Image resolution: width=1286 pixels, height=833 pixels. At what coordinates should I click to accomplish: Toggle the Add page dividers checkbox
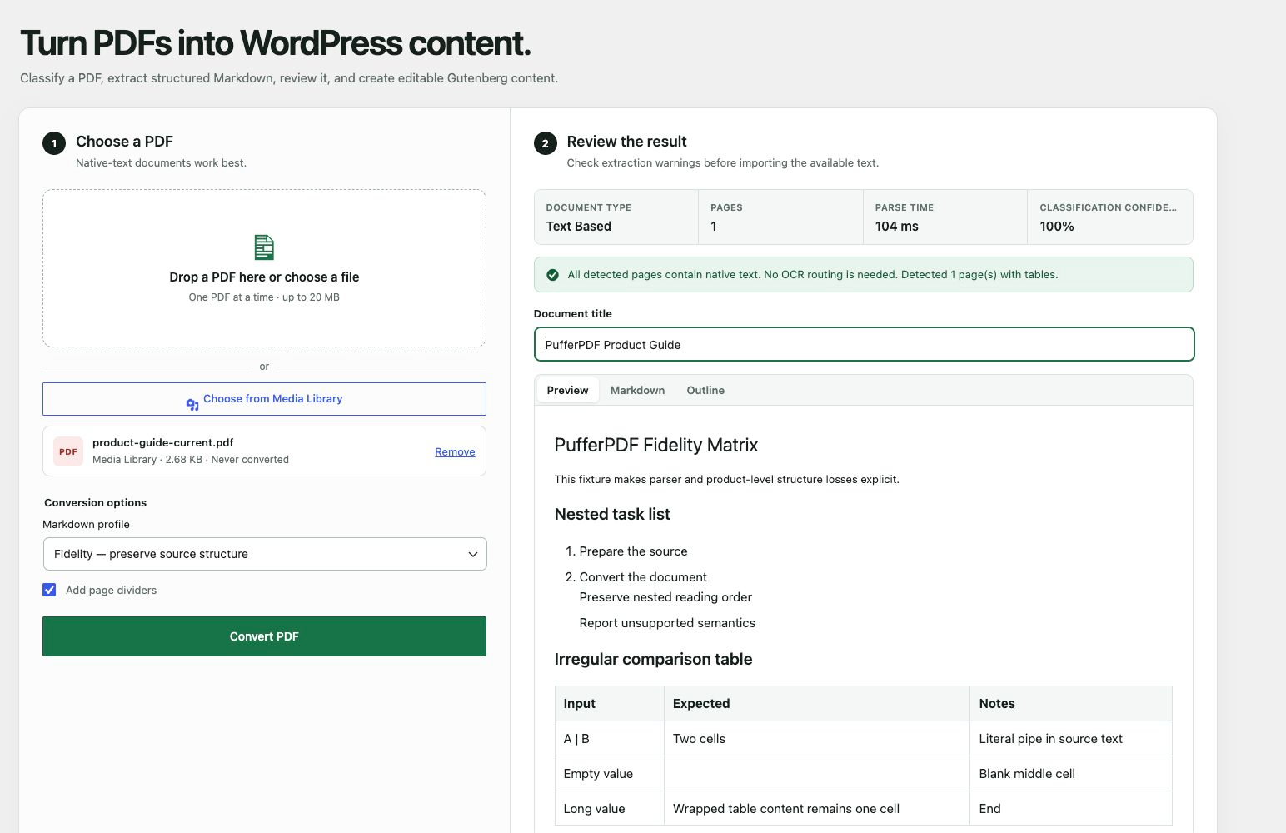coord(49,590)
